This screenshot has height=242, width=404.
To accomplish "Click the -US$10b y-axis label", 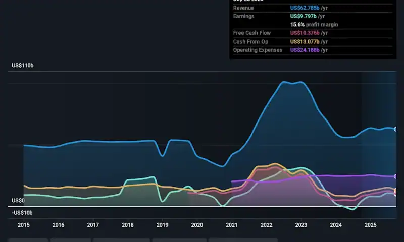I will 22,213.
